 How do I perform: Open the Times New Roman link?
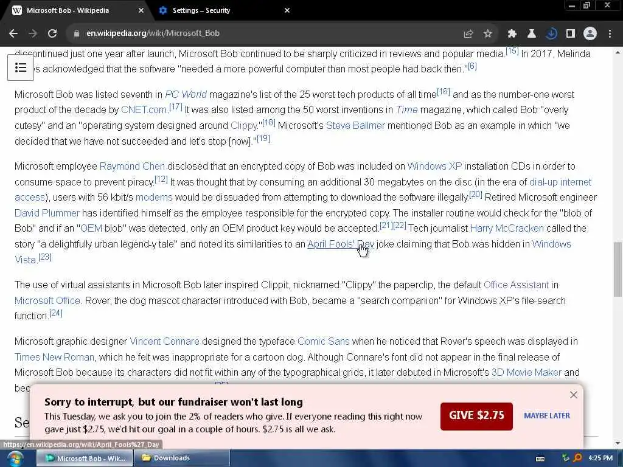(54, 358)
